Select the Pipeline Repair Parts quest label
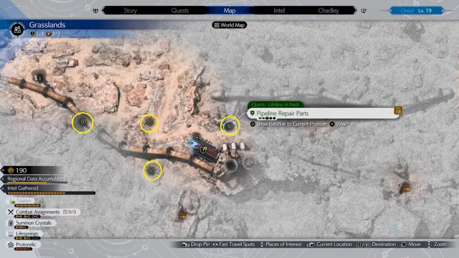 point(282,113)
